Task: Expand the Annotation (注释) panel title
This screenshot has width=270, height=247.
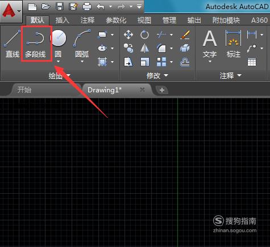Action: (230, 75)
